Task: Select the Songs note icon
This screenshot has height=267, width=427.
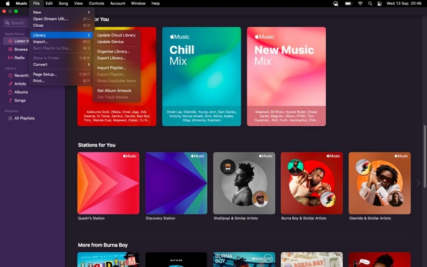Action: (10, 101)
